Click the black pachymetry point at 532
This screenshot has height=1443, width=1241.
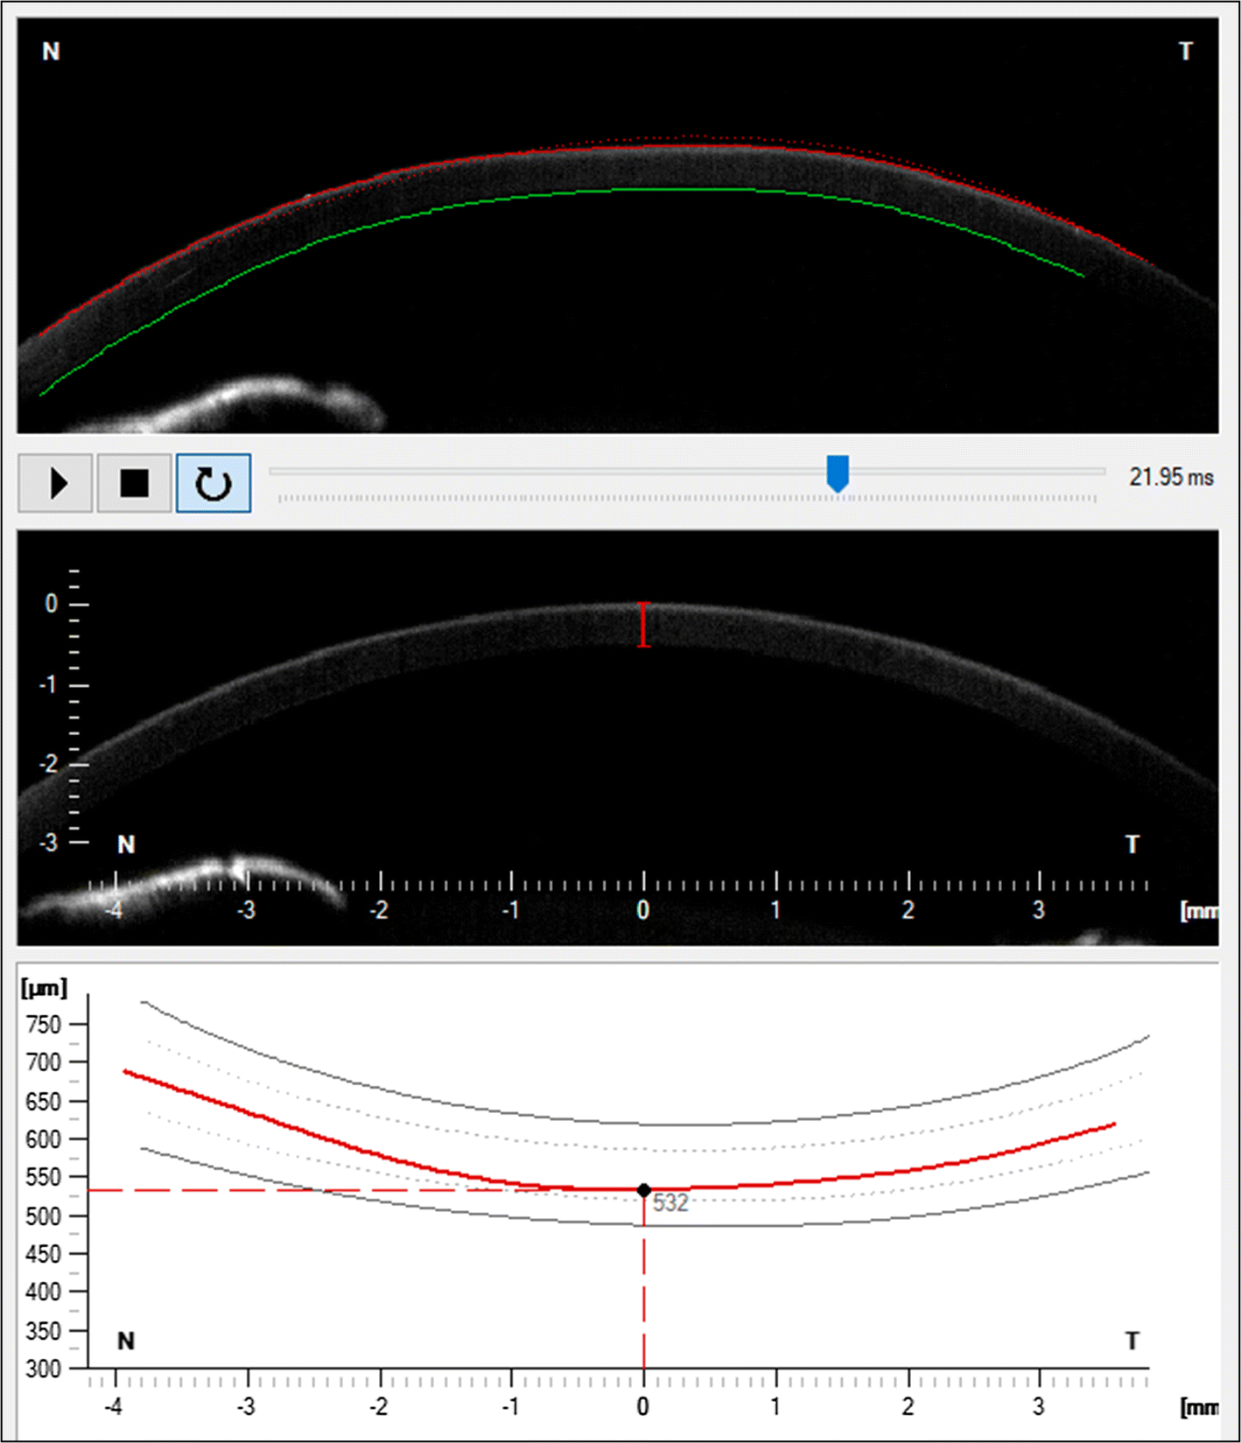point(644,1190)
